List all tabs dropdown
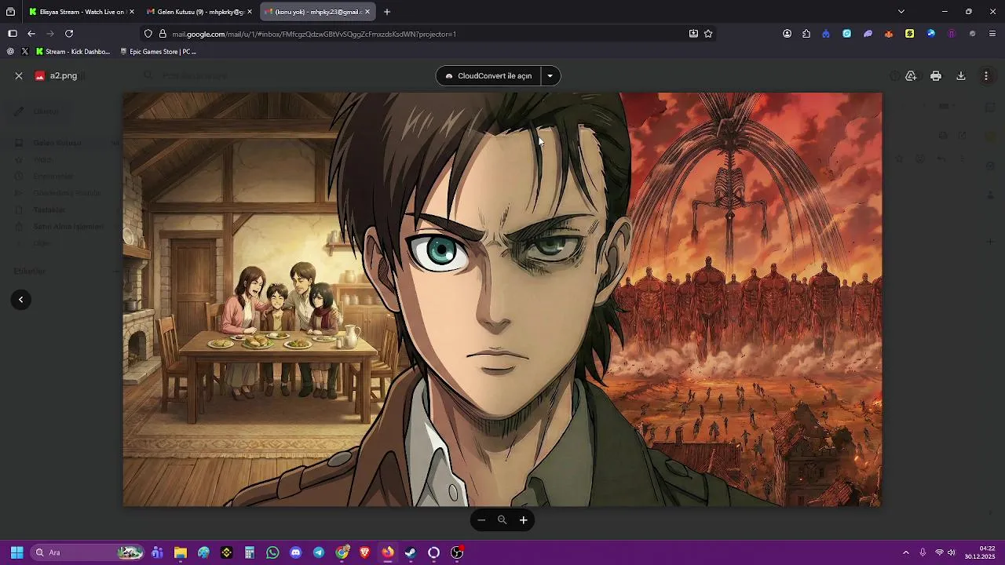 (x=901, y=12)
